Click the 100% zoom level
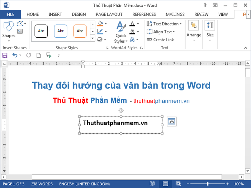Screen dimensions: 251x188 point(239,184)
